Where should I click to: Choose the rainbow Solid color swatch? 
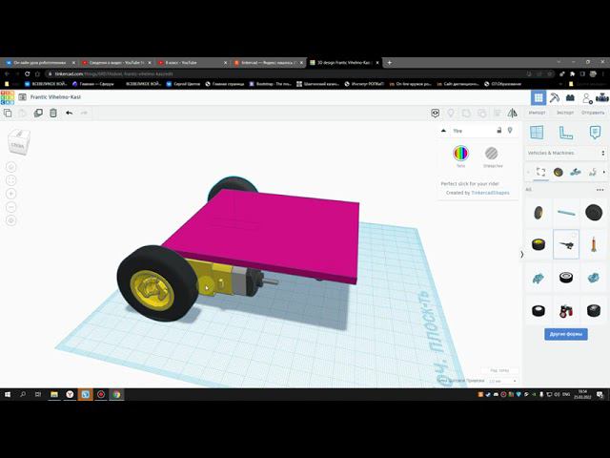(460, 153)
